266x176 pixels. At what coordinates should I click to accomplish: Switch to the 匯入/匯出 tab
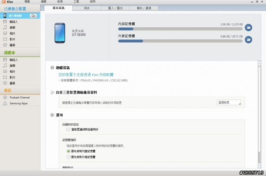(x=116, y=8)
